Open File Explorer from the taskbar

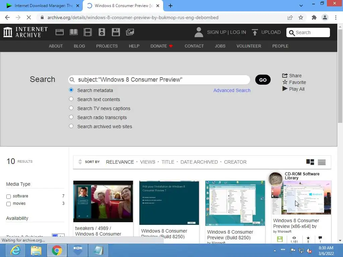(36, 250)
